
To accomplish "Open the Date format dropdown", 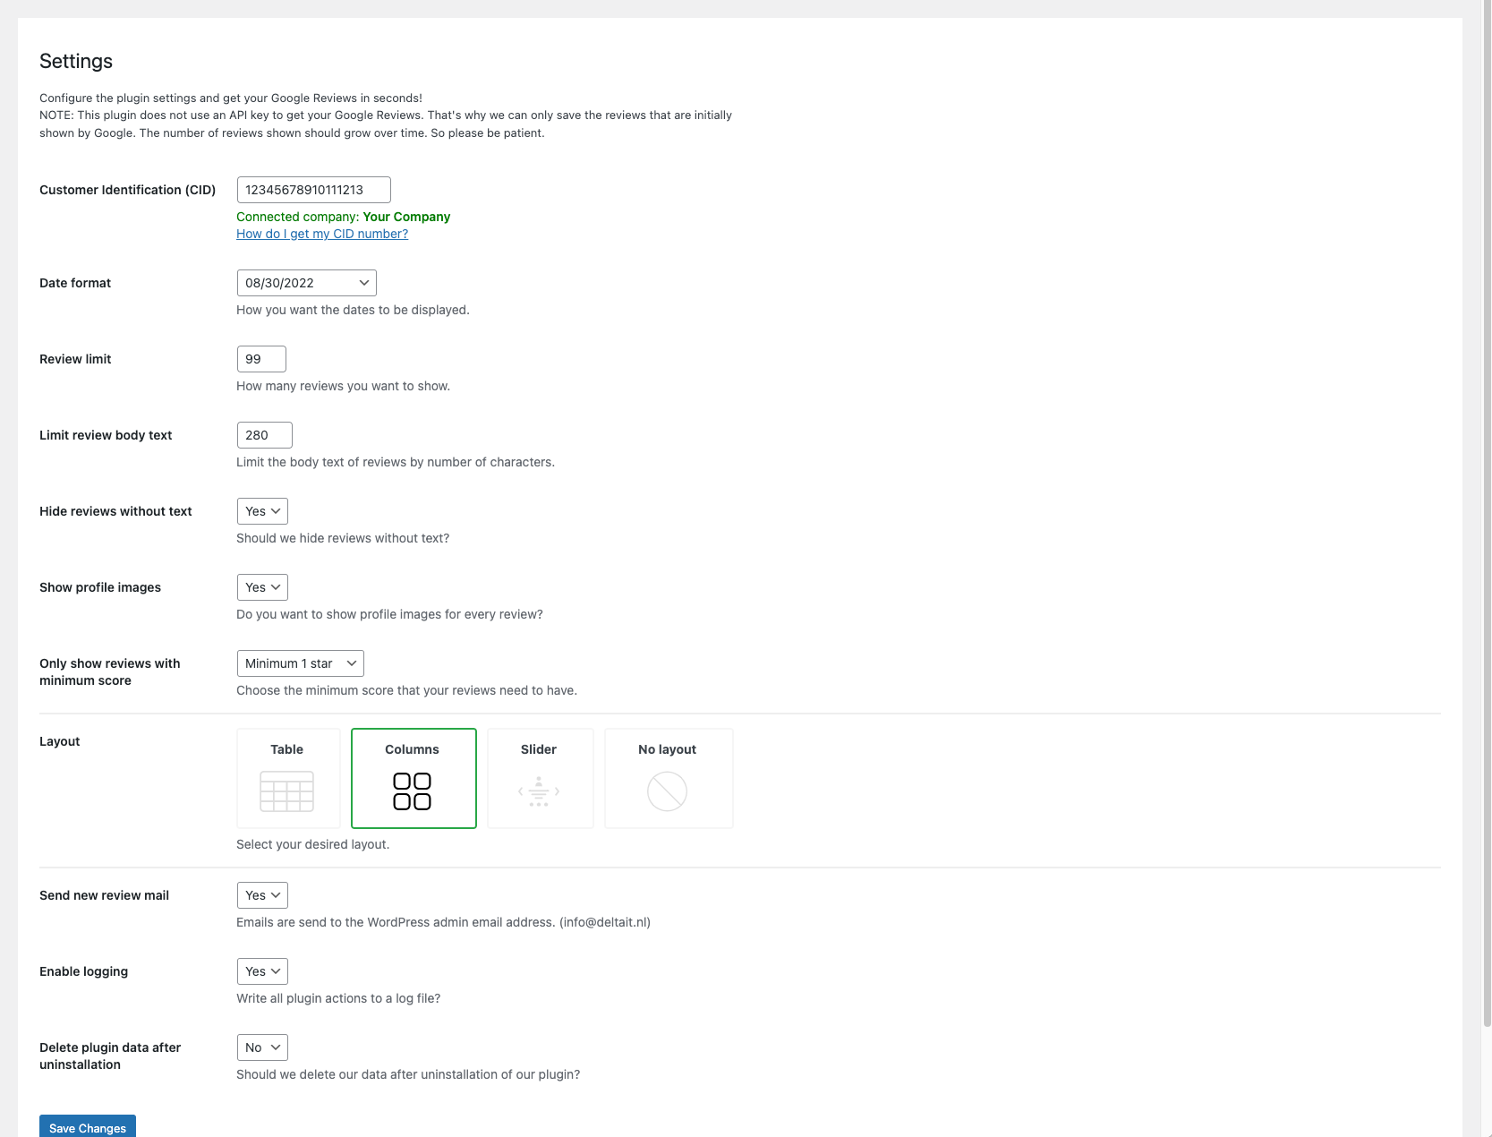I will pyautogui.click(x=306, y=283).
